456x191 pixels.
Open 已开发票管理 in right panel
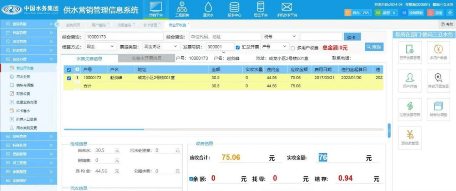410,50
